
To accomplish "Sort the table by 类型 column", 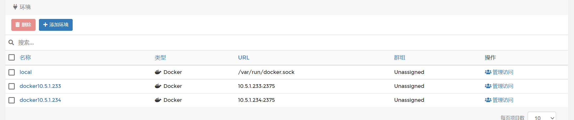I will [x=160, y=58].
